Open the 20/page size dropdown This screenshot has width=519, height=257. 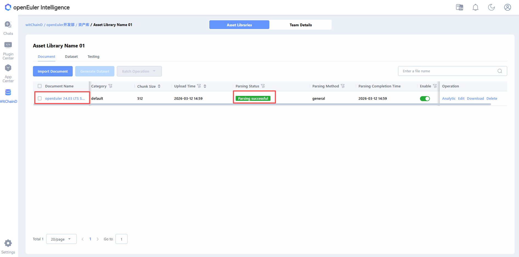tap(61, 239)
